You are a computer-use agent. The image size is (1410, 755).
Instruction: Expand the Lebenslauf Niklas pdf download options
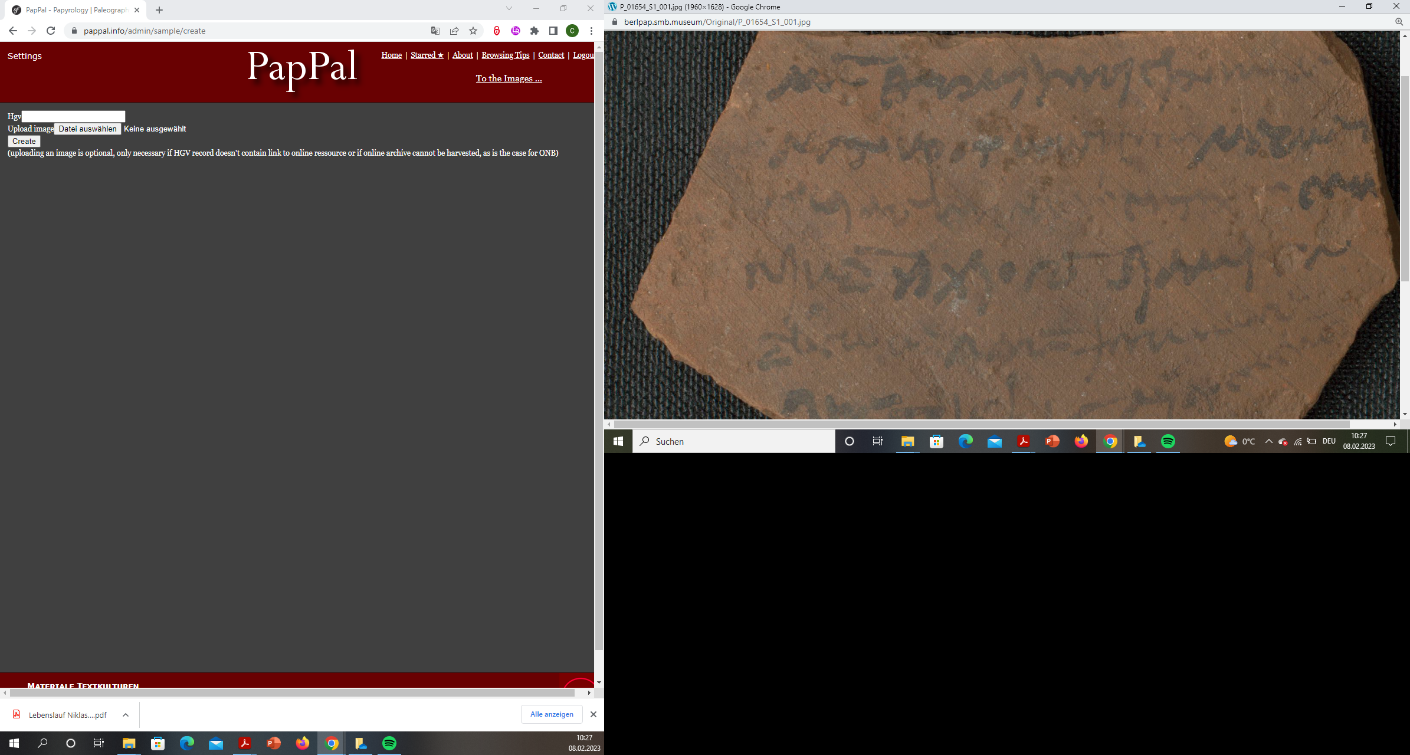pyautogui.click(x=126, y=715)
